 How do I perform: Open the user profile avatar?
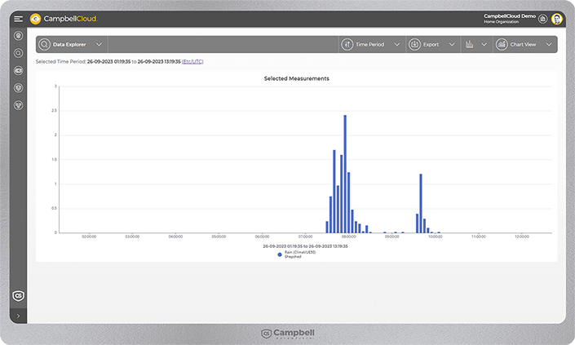557,19
